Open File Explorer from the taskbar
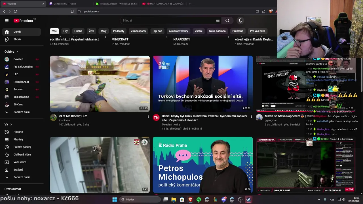Viewport: 363px width, 204px height. click(x=174, y=199)
